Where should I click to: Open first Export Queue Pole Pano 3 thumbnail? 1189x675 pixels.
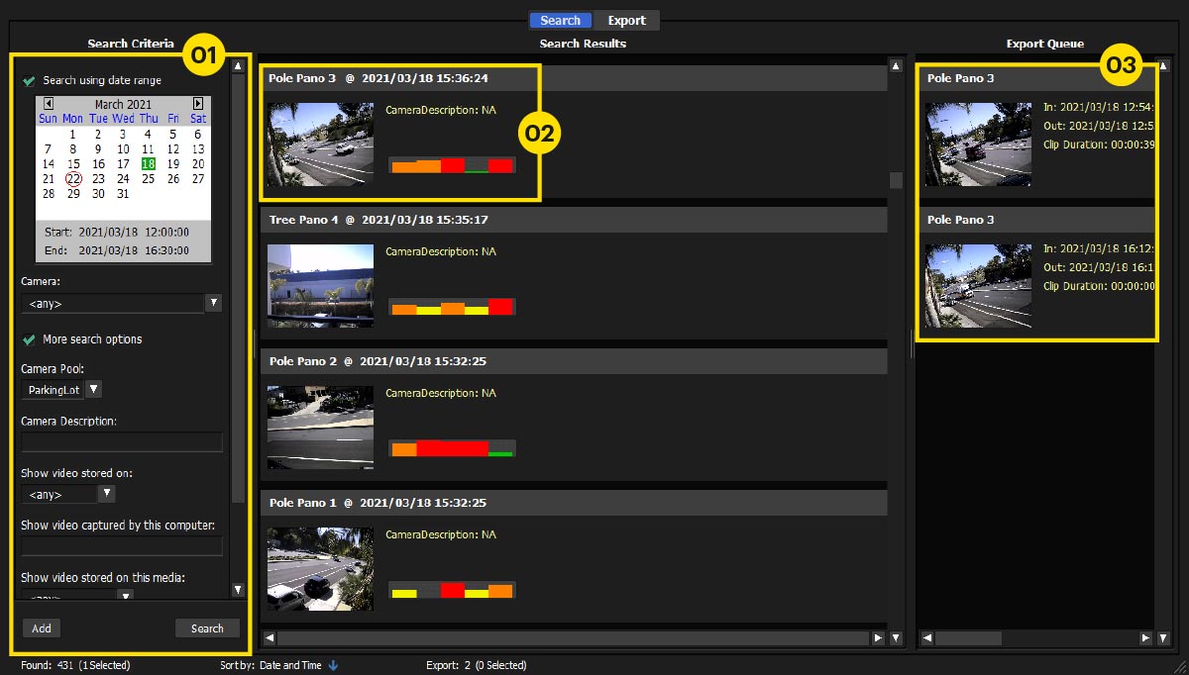[x=978, y=145]
